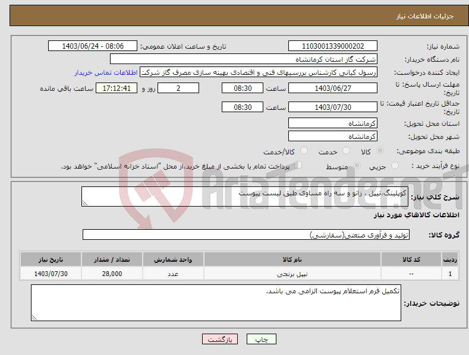Click the goods group field تولید و فرآوری صنعتی
The width and height of the screenshot is (469, 355).
pos(246,235)
